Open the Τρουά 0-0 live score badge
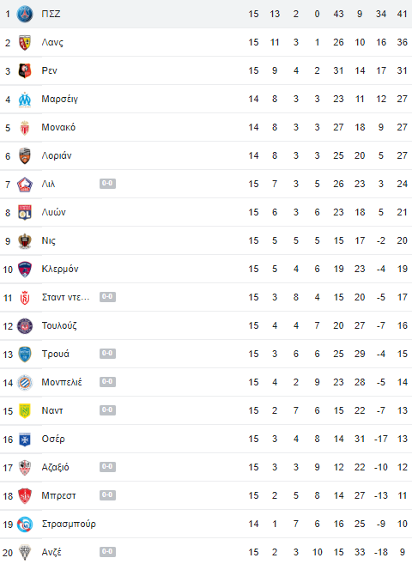412x564 pixels. pyautogui.click(x=107, y=354)
